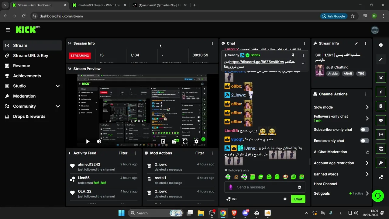Toggle Emotes-only chat switch
The image size is (389, 219).
pyautogui.click(x=365, y=141)
